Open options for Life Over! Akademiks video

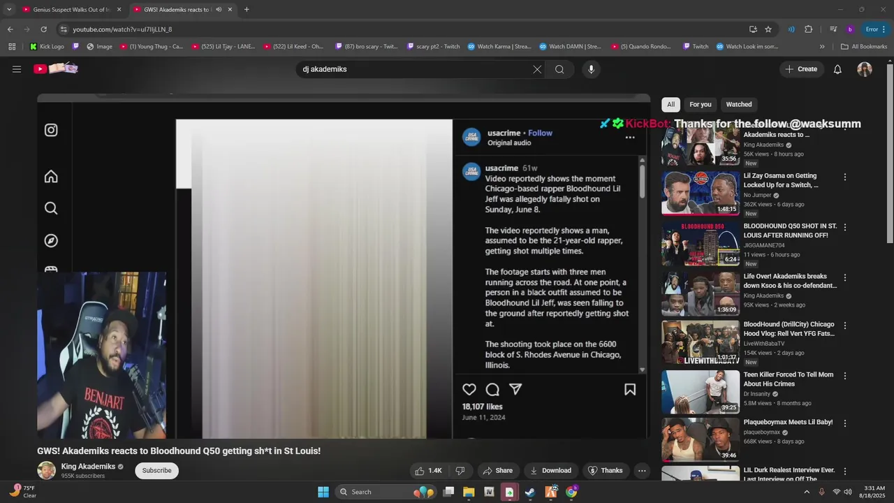tap(845, 278)
